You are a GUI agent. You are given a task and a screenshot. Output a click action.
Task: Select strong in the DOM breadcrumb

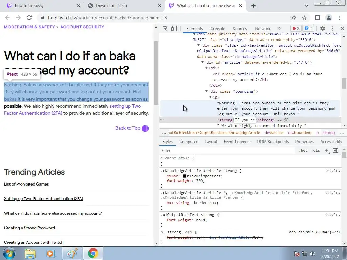click(329, 133)
